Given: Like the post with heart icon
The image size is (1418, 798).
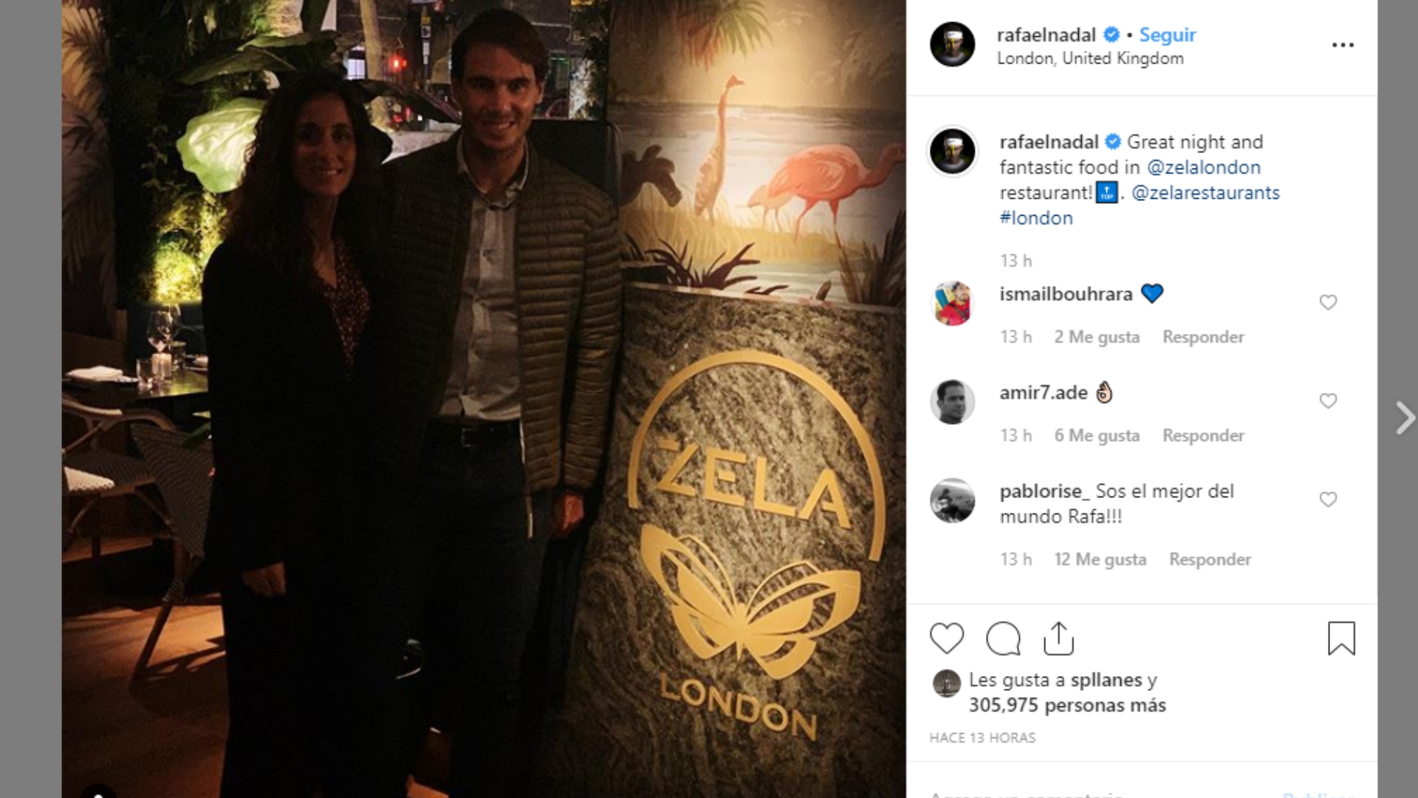Looking at the screenshot, I should click(947, 638).
